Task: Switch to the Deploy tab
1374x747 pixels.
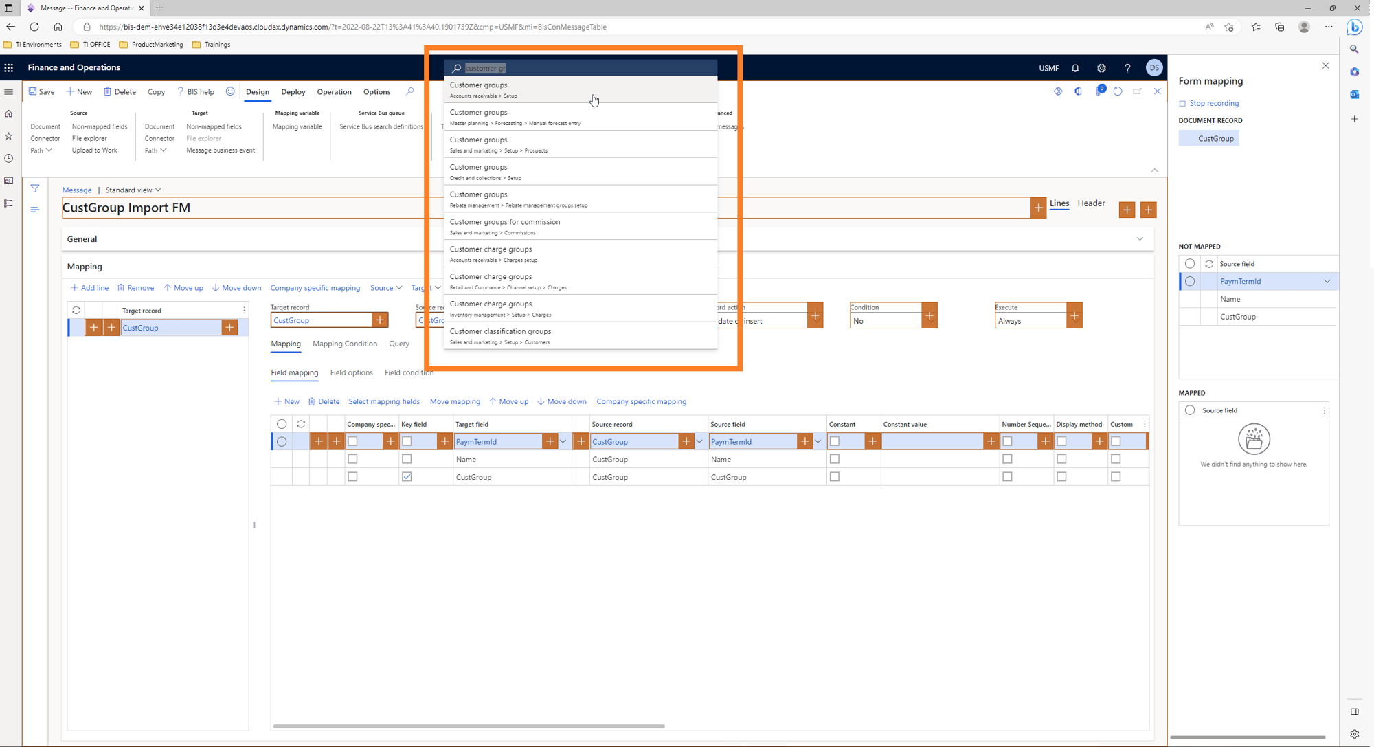Action: [x=293, y=91]
